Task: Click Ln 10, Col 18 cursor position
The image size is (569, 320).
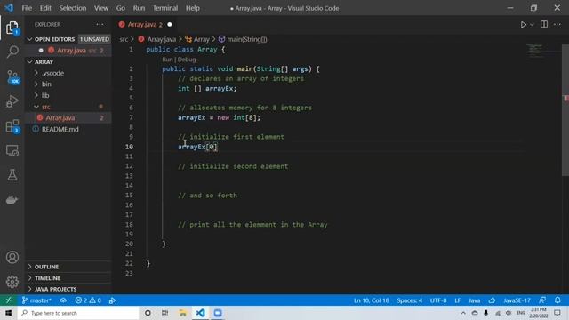Action: [372, 300]
